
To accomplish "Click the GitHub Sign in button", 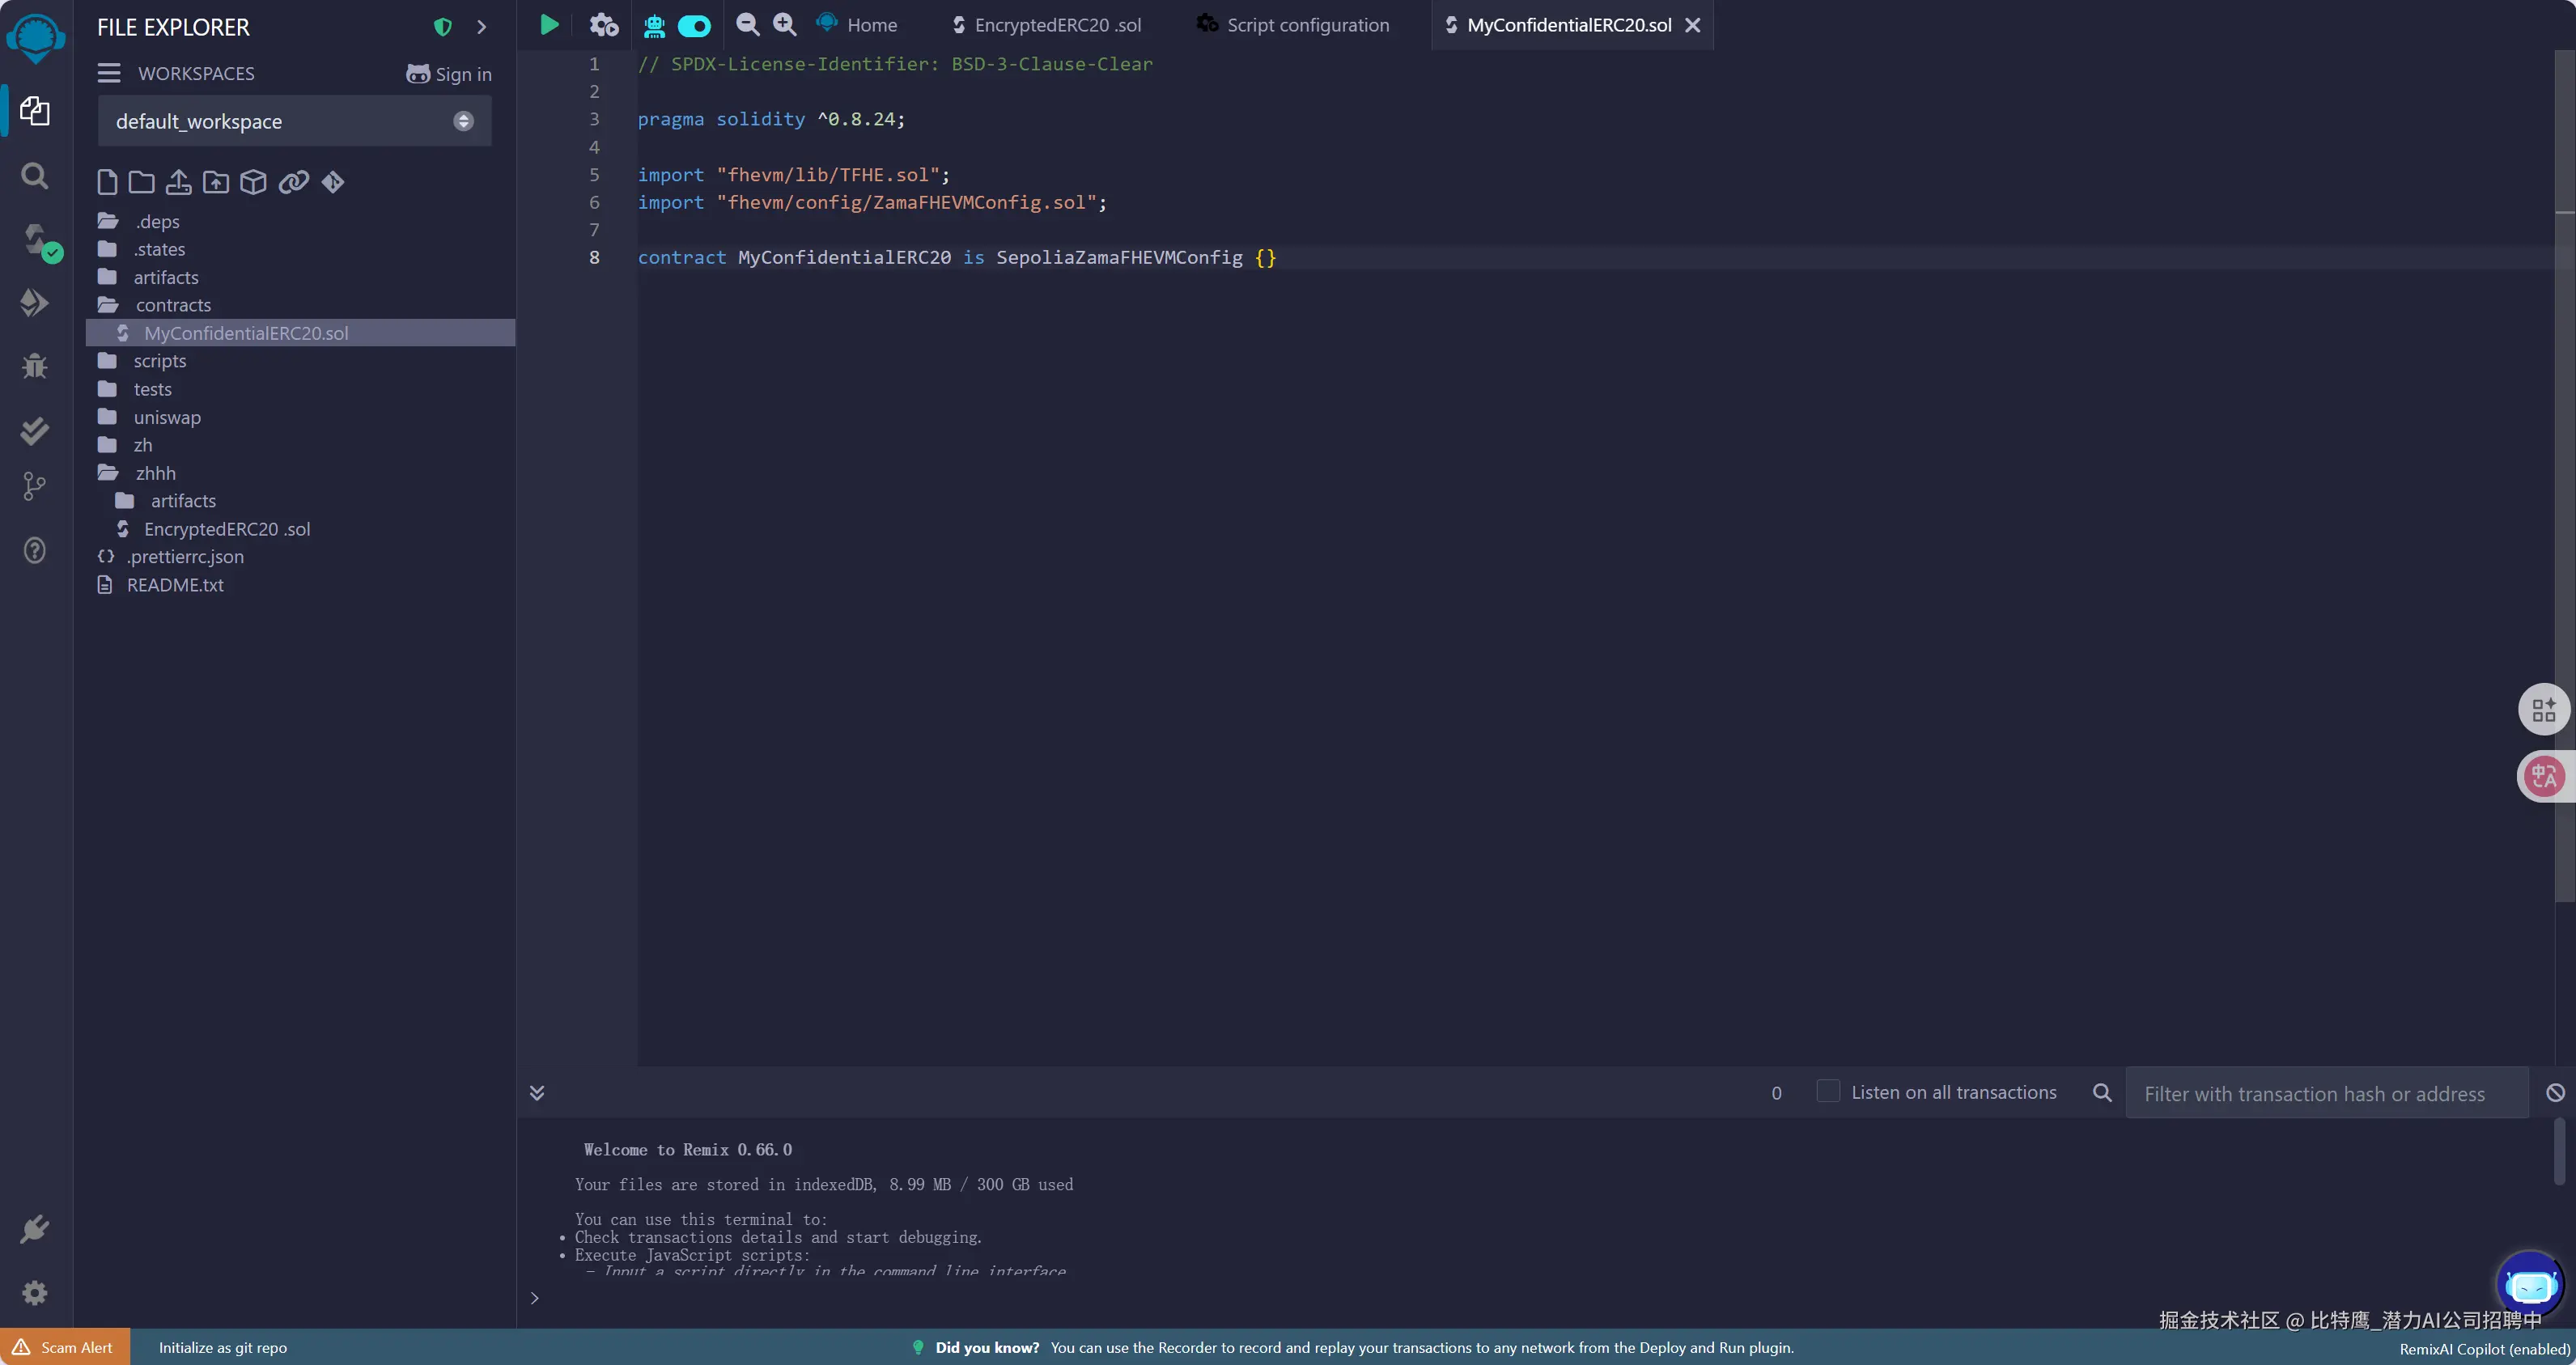I will pyautogui.click(x=449, y=74).
